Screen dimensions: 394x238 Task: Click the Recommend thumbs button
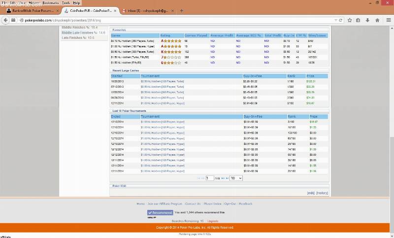click(x=160, y=212)
